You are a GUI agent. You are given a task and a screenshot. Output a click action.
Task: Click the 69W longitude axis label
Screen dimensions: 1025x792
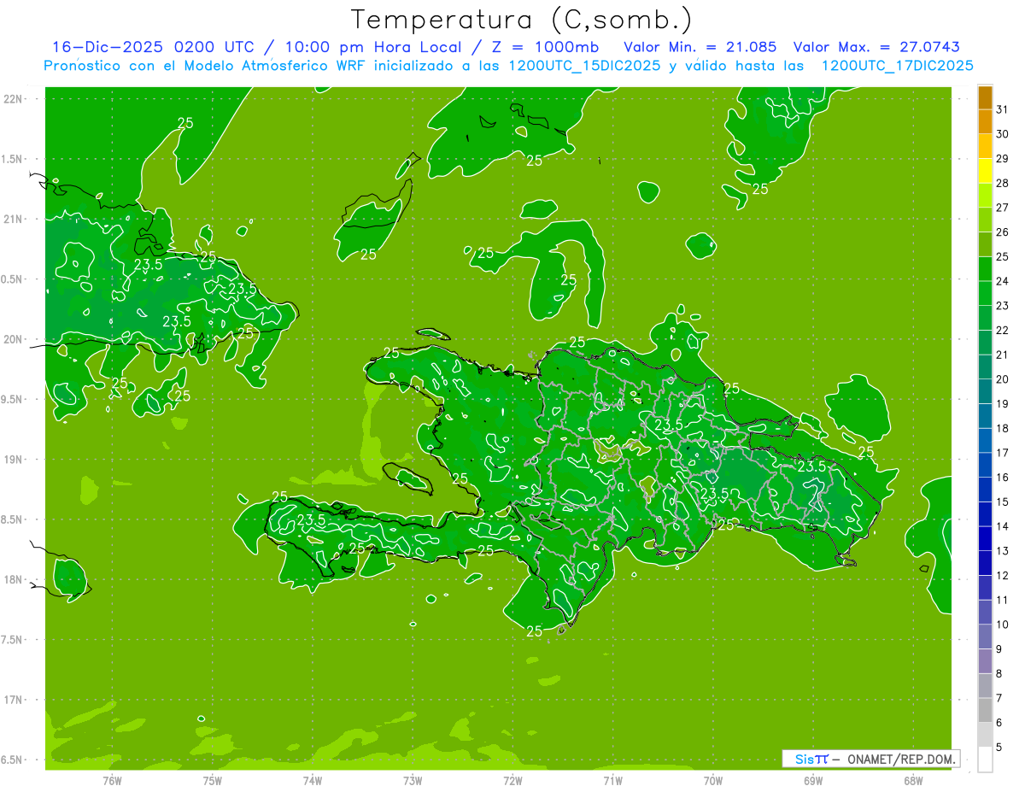tap(813, 780)
